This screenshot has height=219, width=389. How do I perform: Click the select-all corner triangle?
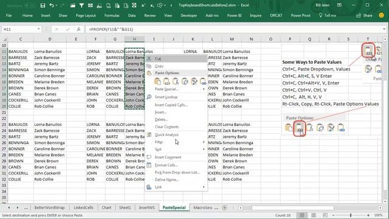(4, 39)
